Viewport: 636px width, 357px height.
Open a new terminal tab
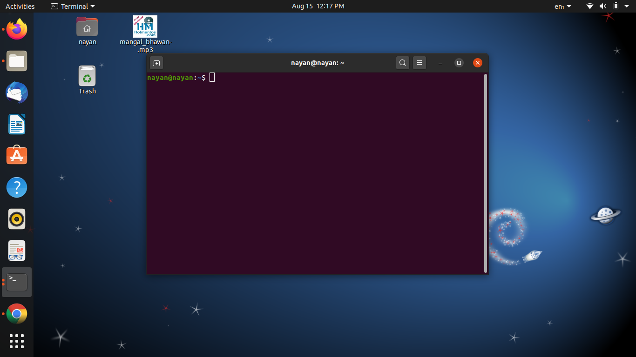[x=156, y=62]
